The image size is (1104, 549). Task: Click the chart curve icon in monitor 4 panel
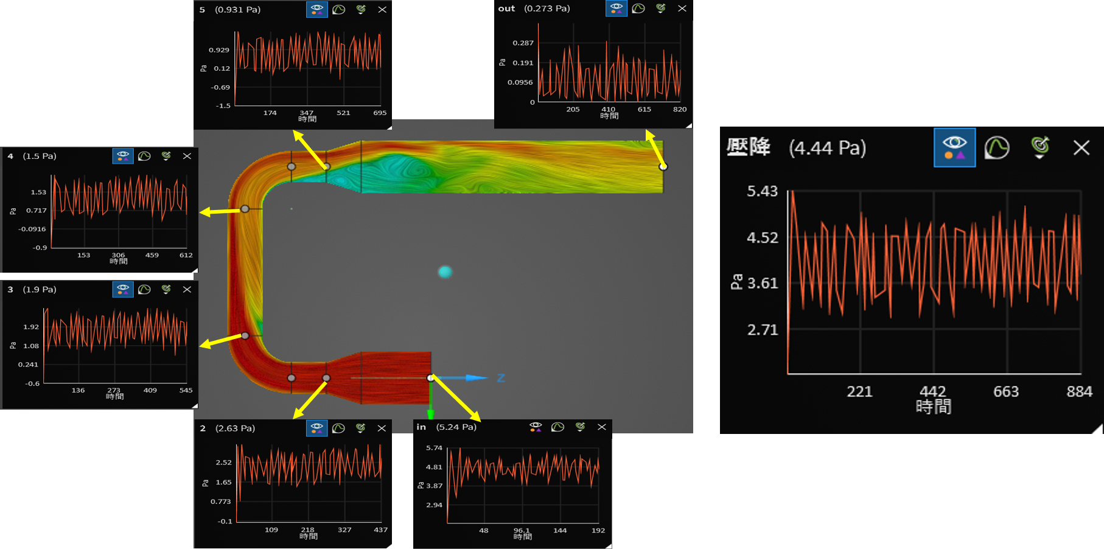(144, 156)
